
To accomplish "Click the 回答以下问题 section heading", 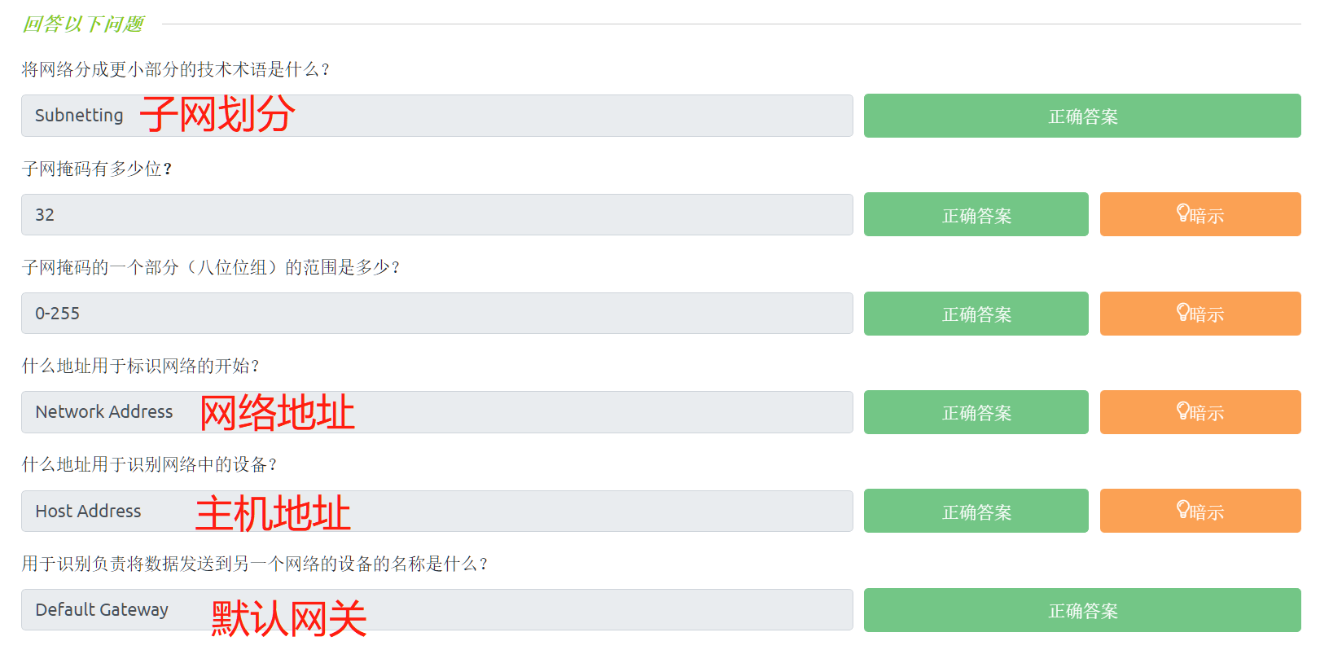I will click(x=83, y=24).
